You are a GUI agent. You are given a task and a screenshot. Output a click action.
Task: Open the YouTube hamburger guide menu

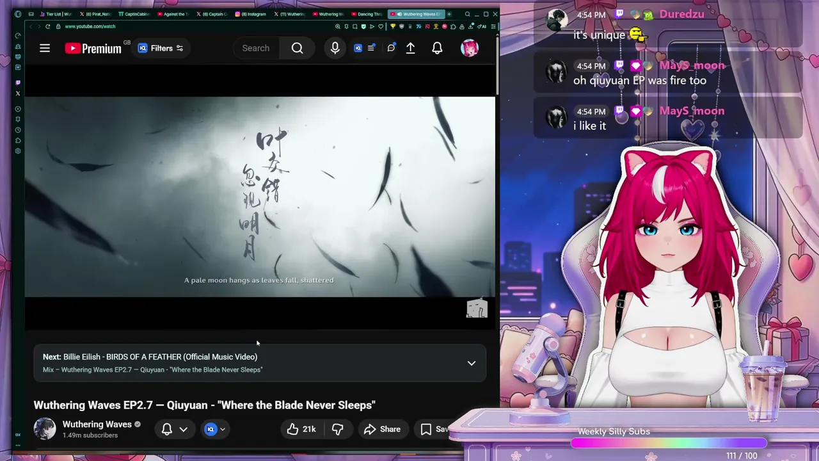click(x=45, y=48)
